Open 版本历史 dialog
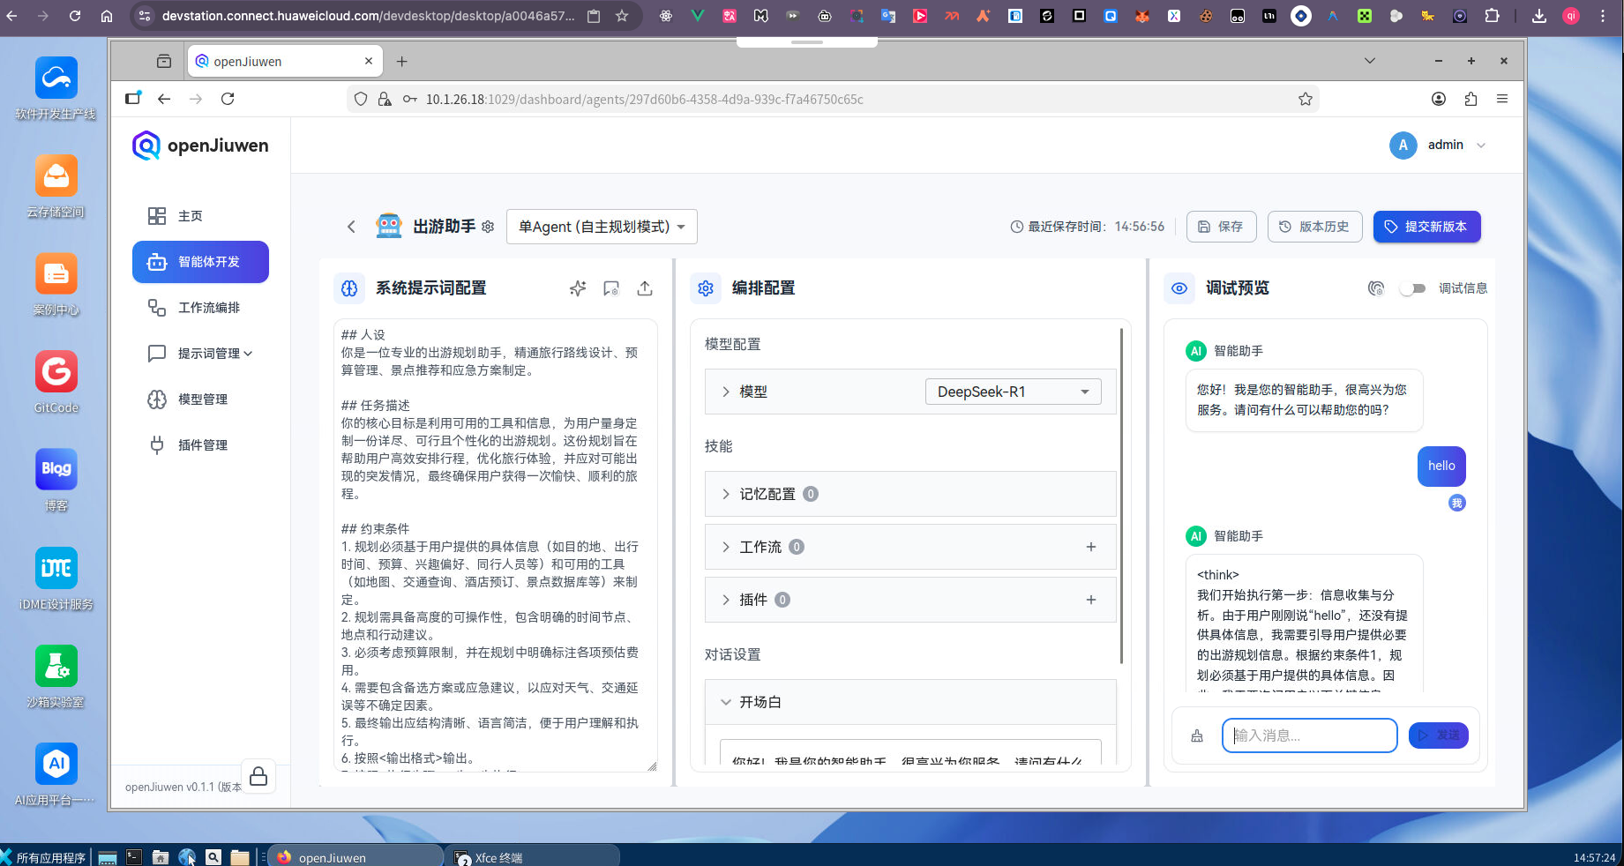The width and height of the screenshot is (1624, 866). click(1314, 227)
